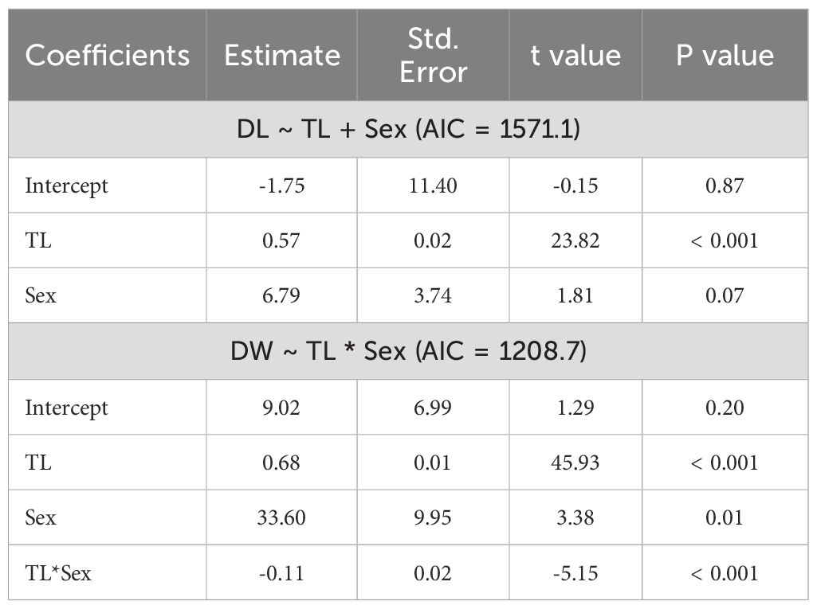
Task: Click the standard error value 9.95
Action: pyautogui.click(x=434, y=517)
